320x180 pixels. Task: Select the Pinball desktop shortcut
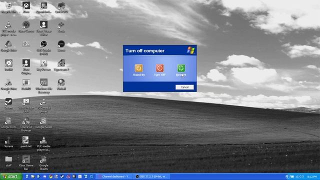tap(61, 84)
